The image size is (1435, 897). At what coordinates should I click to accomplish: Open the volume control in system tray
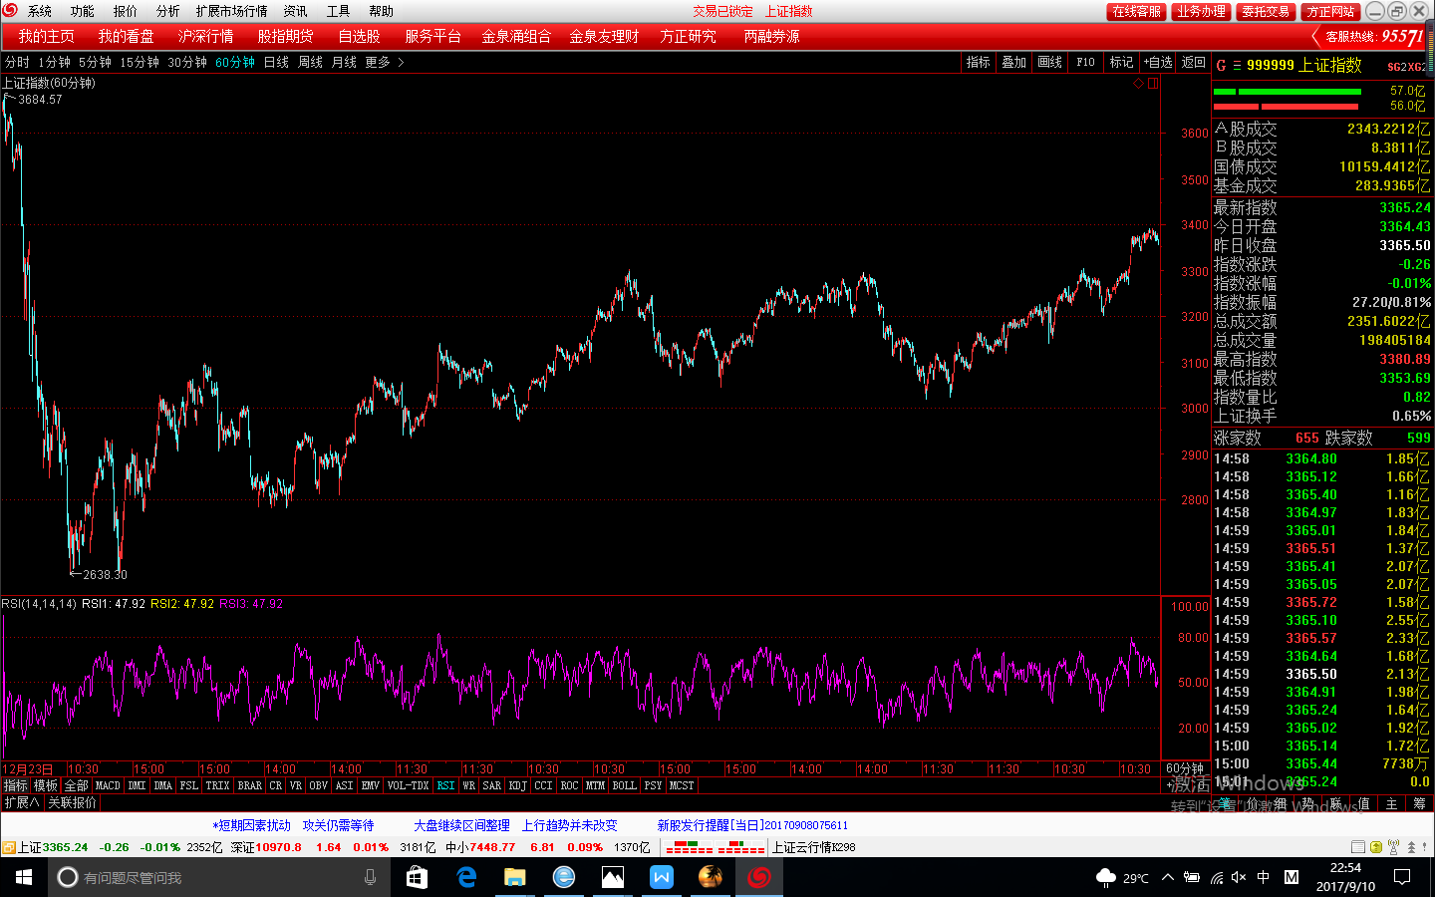pos(1239,877)
